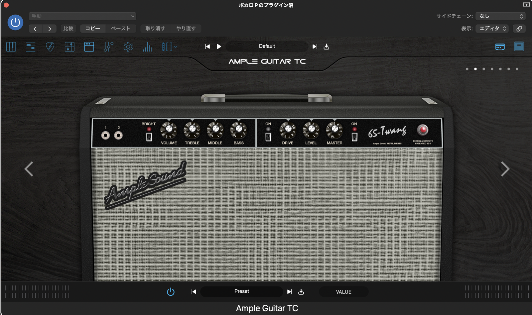This screenshot has height=315, width=532.
Task: Open the bar graph analyzer icon
Action: tap(148, 47)
